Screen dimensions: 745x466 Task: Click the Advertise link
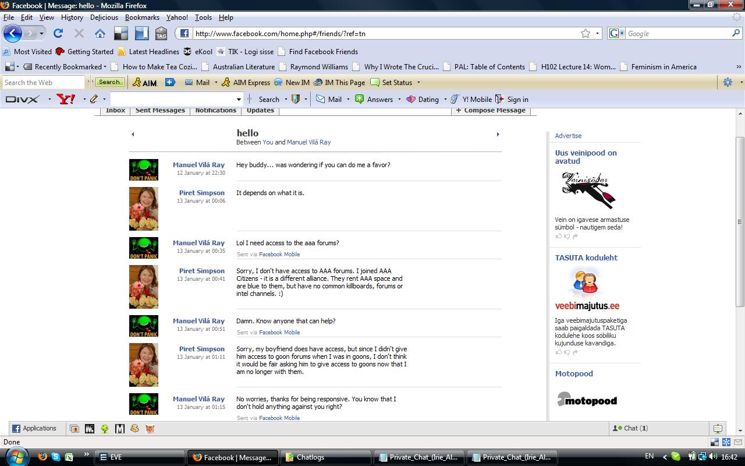point(568,136)
